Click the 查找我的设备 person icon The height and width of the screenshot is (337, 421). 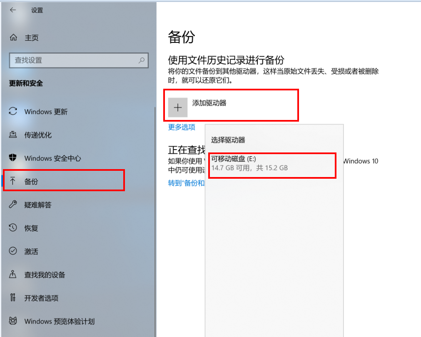(x=13, y=275)
